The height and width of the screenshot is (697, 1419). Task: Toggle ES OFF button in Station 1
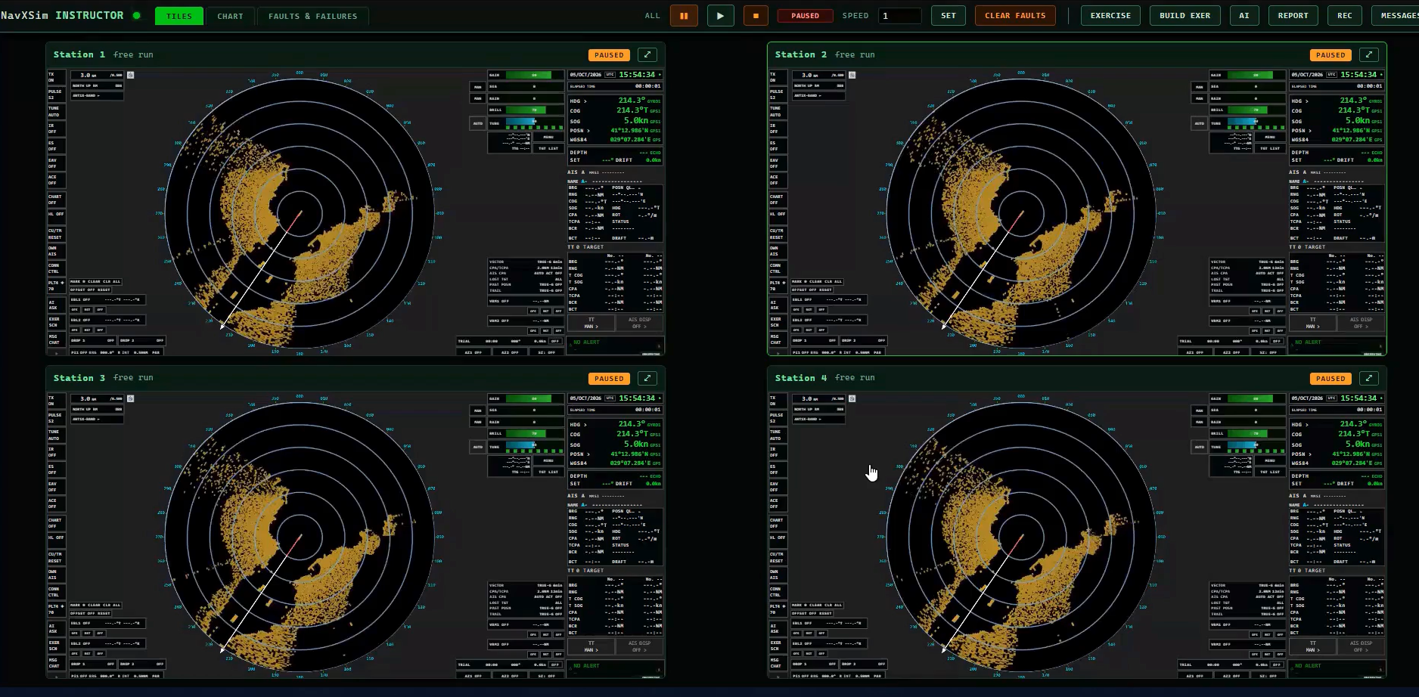coord(55,146)
